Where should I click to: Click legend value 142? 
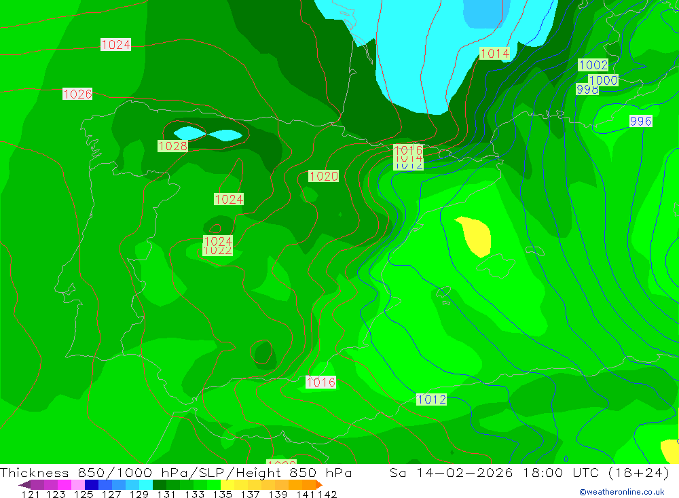327,494
